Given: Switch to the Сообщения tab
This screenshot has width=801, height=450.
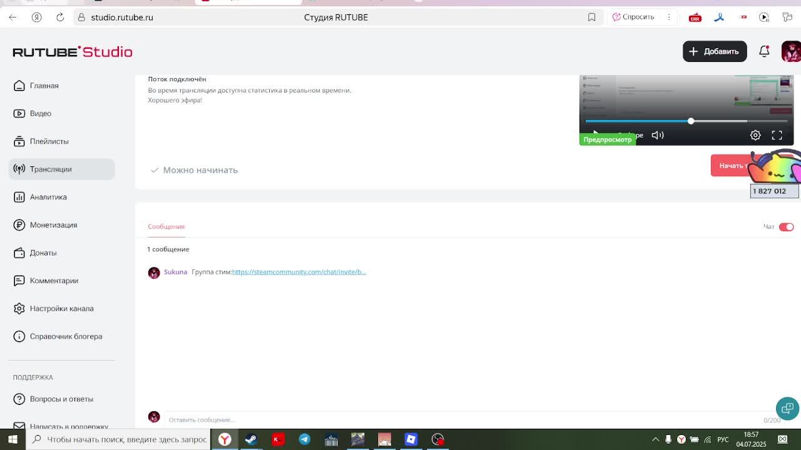Looking at the screenshot, I should 166,226.
